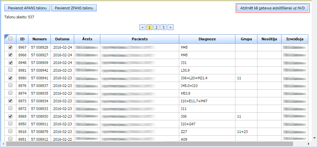
Task: Tick the select-all checkbox in table header
Action: (x=10, y=39)
